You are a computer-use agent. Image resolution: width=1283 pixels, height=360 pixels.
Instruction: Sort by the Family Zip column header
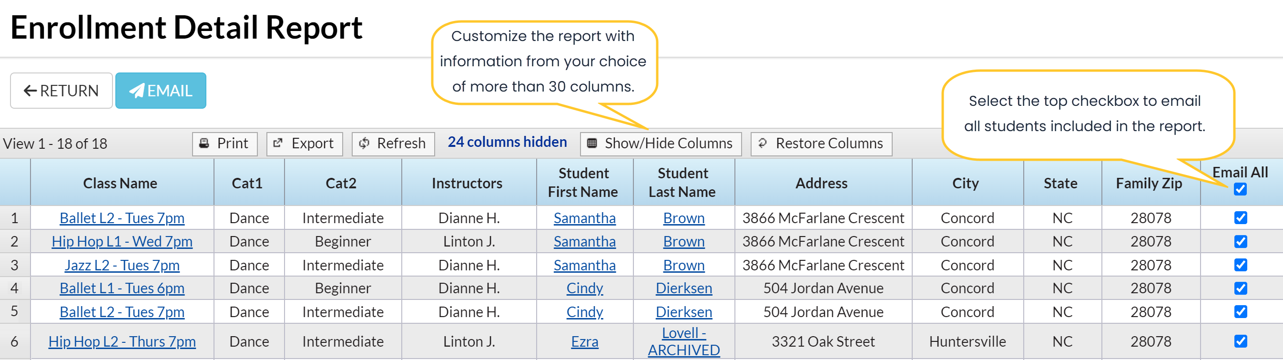point(1149,184)
